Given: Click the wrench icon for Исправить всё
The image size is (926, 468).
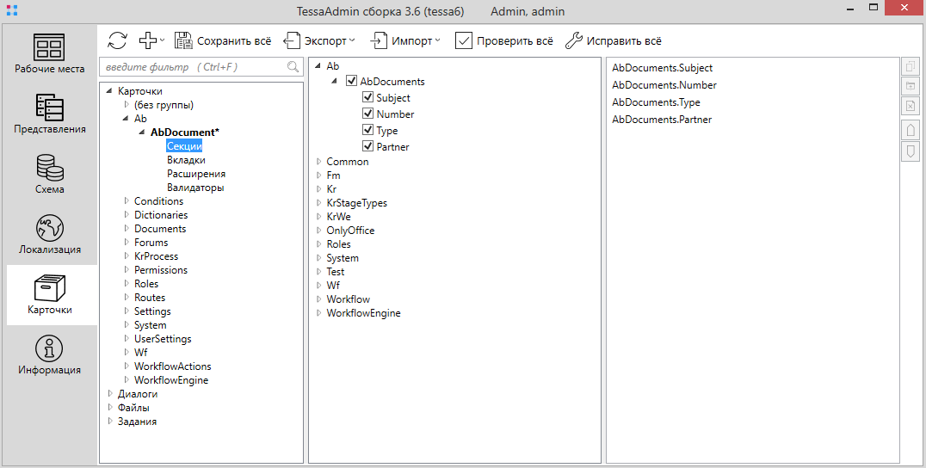Looking at the screenshot, I should pos(574,40).
